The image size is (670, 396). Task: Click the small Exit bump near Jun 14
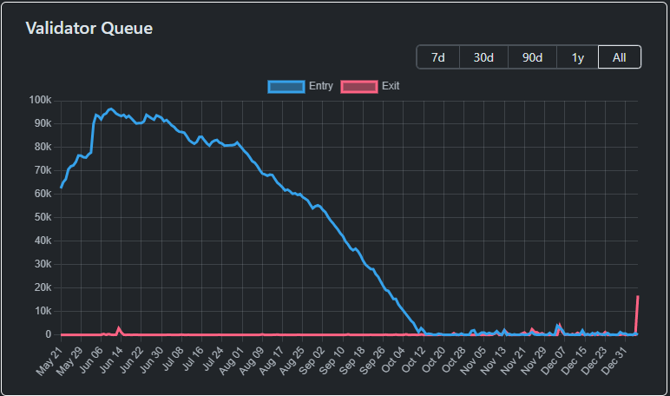[119, 328]
